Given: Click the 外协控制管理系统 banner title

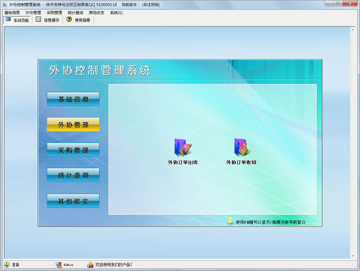Looking at the screenshot, I should tap(100, 70).
